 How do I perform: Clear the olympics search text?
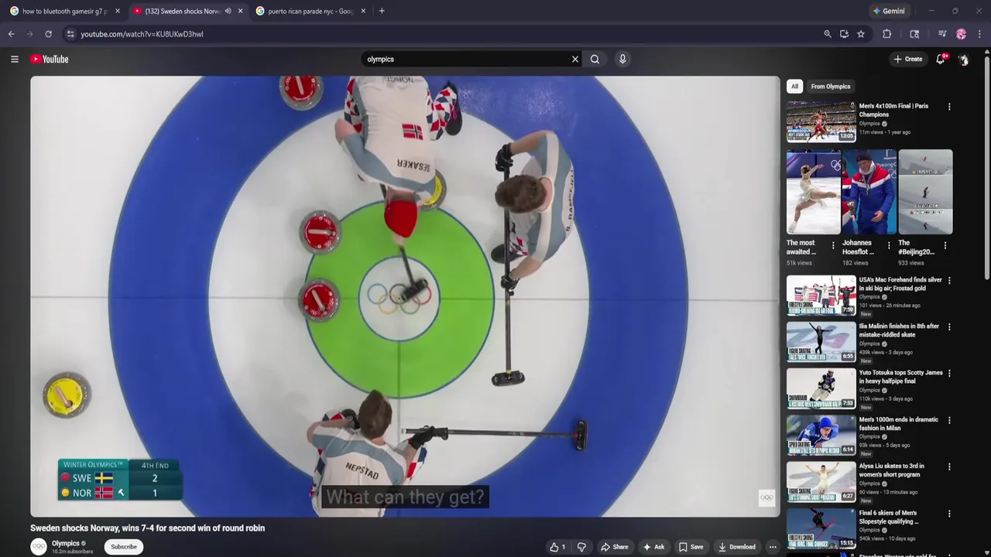(575, 59)
